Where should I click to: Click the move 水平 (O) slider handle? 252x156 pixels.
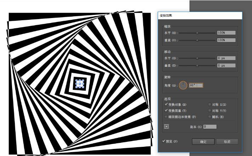(x=197, y=58)
